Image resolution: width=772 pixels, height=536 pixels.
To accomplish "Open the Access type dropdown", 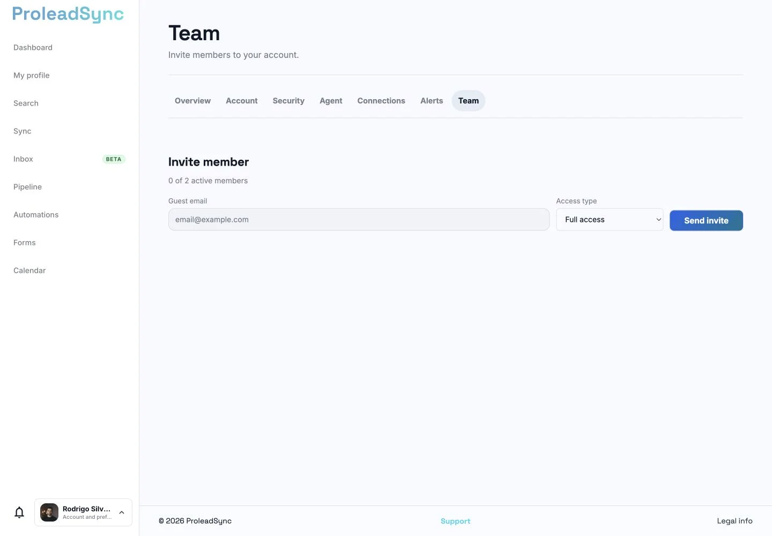I will pyautogui.click(x=610, y=220).
